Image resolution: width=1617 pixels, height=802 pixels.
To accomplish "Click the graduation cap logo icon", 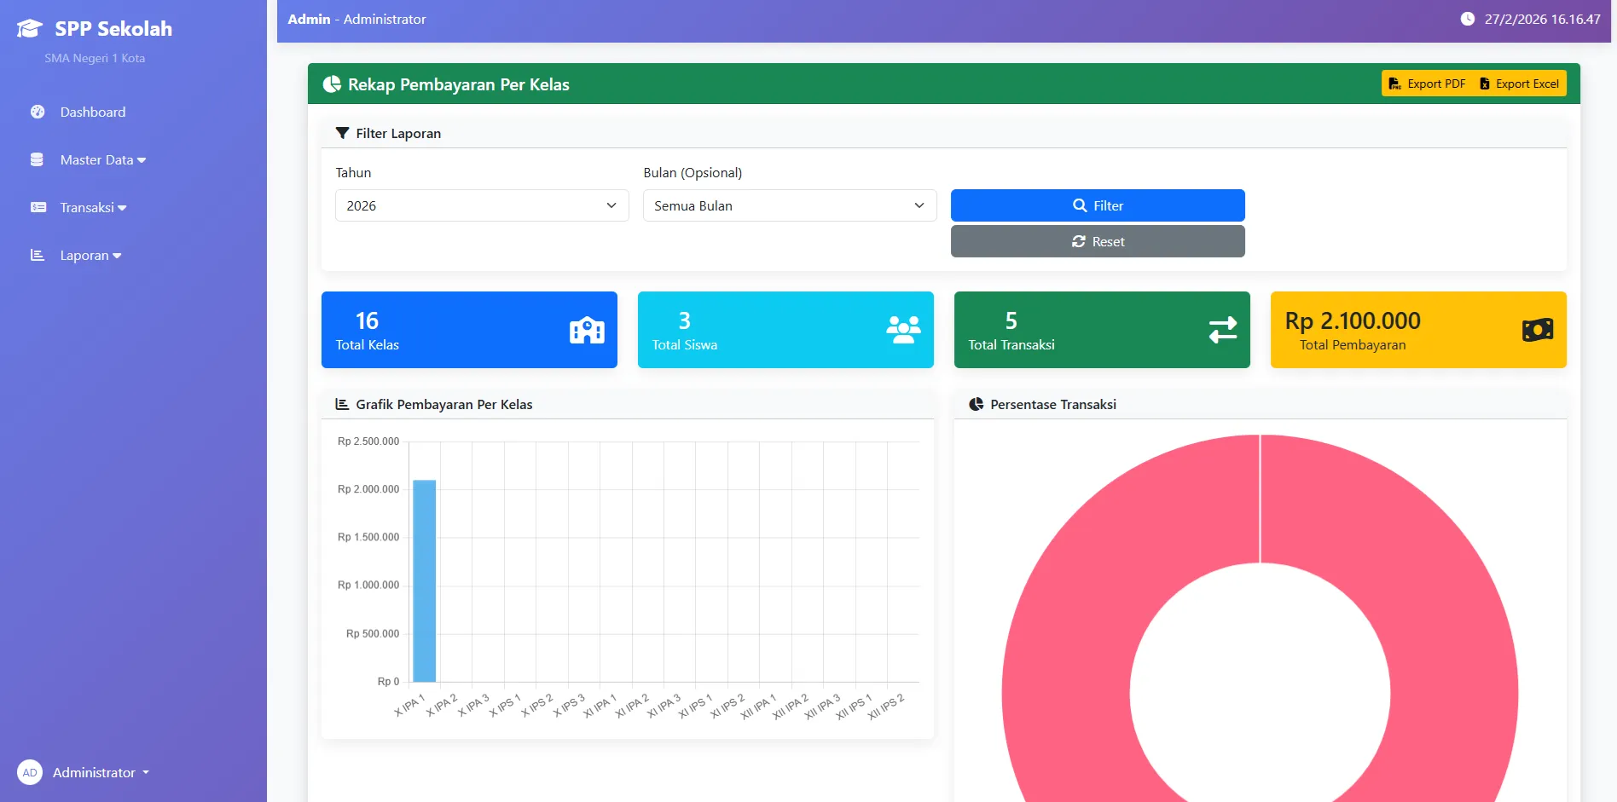I will pyautogui.click(x=29, y=29).
